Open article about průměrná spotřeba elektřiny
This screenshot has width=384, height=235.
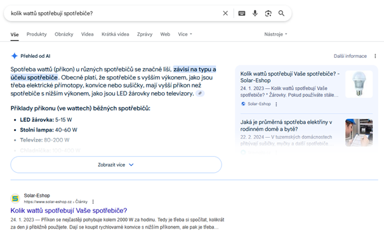[x=286, y=126]
